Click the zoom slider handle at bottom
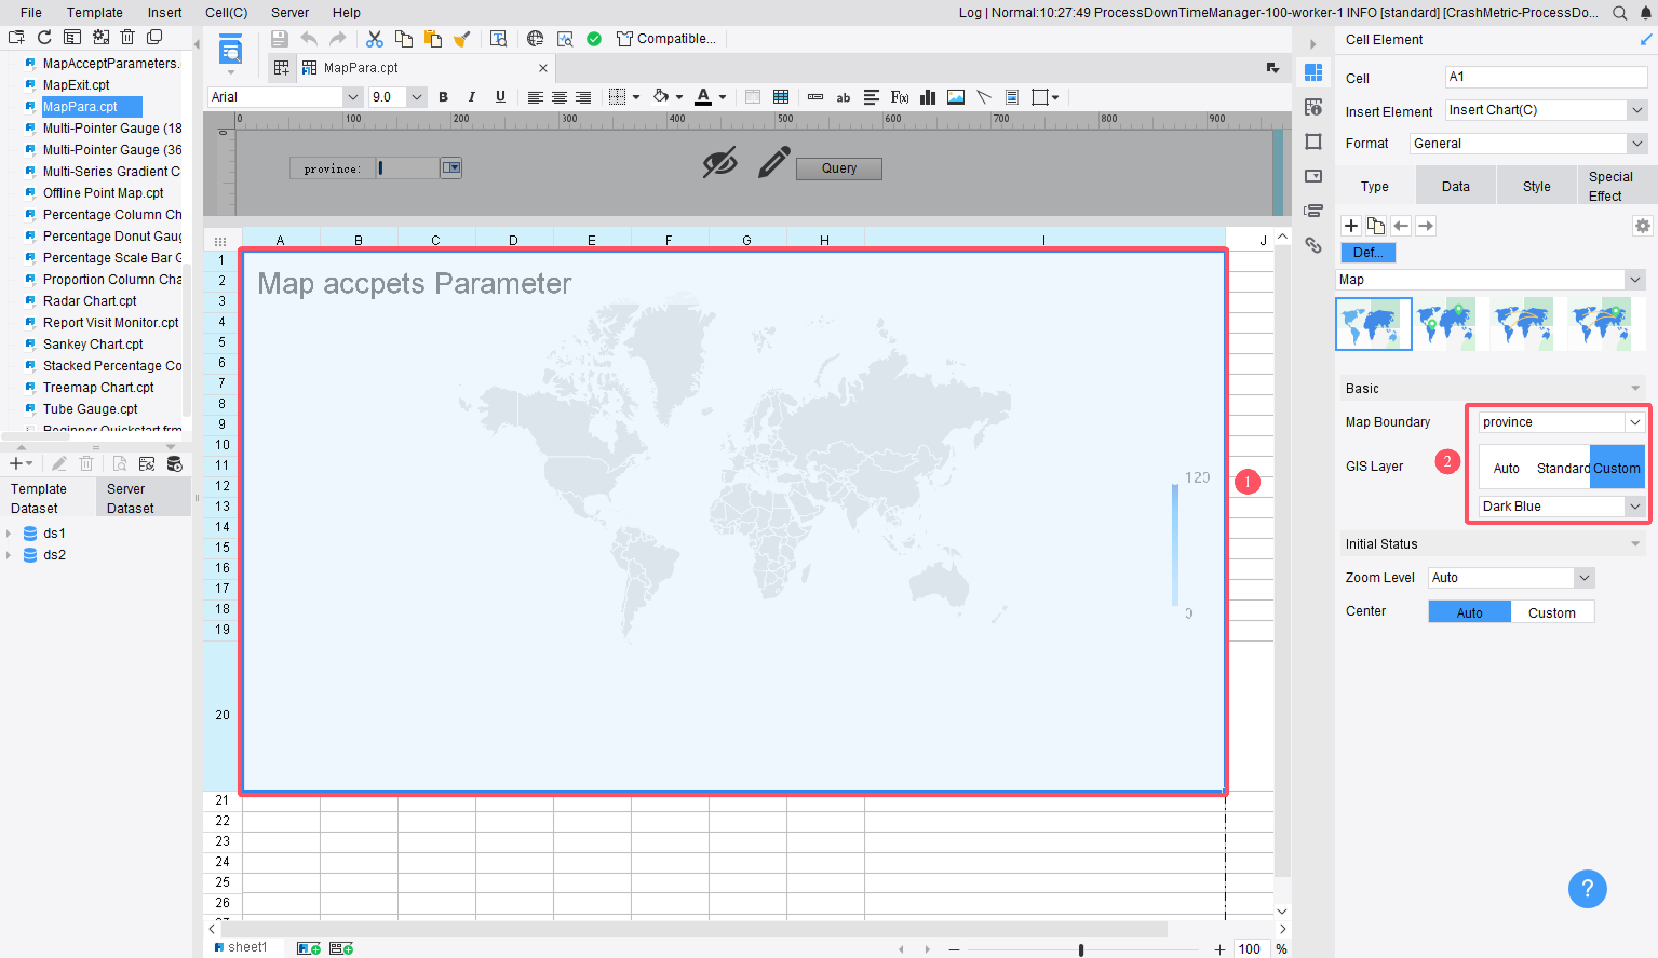The image size is (1658, 958). click(1081, 949)
